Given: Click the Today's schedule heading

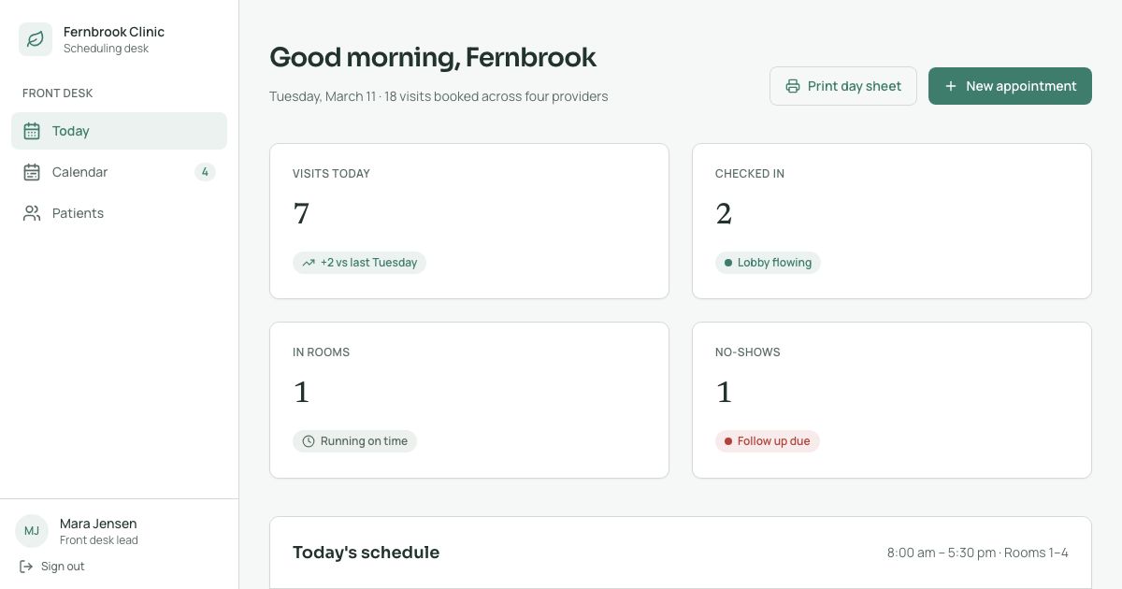Looking at the screenshot, I should coord(366,553).
